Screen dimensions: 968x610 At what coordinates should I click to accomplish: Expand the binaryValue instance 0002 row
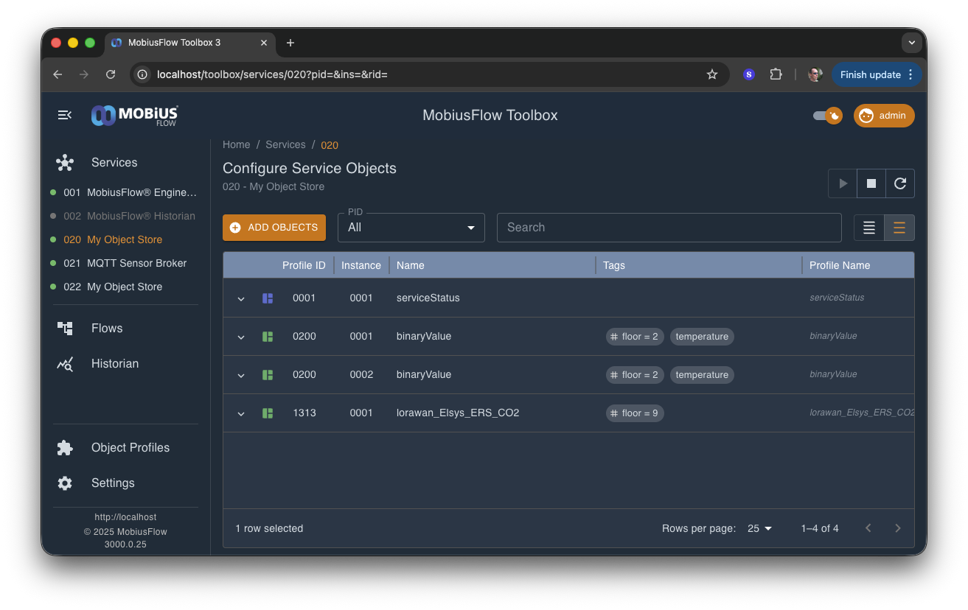pos(241,375)
